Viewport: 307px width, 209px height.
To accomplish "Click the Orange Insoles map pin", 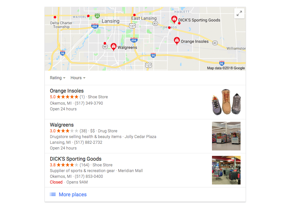I will (x=177, y=41).
